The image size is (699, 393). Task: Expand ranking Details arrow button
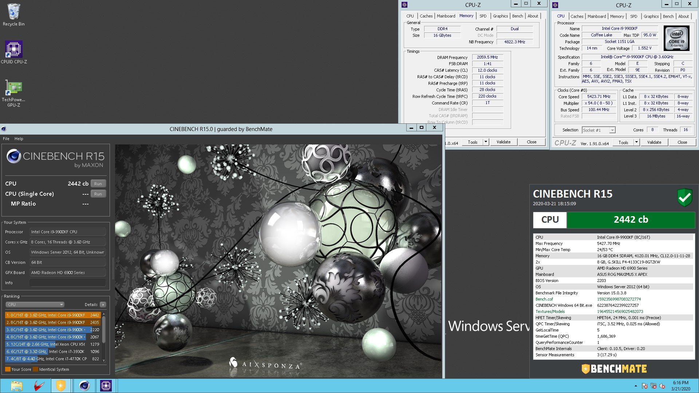(103, 305)
